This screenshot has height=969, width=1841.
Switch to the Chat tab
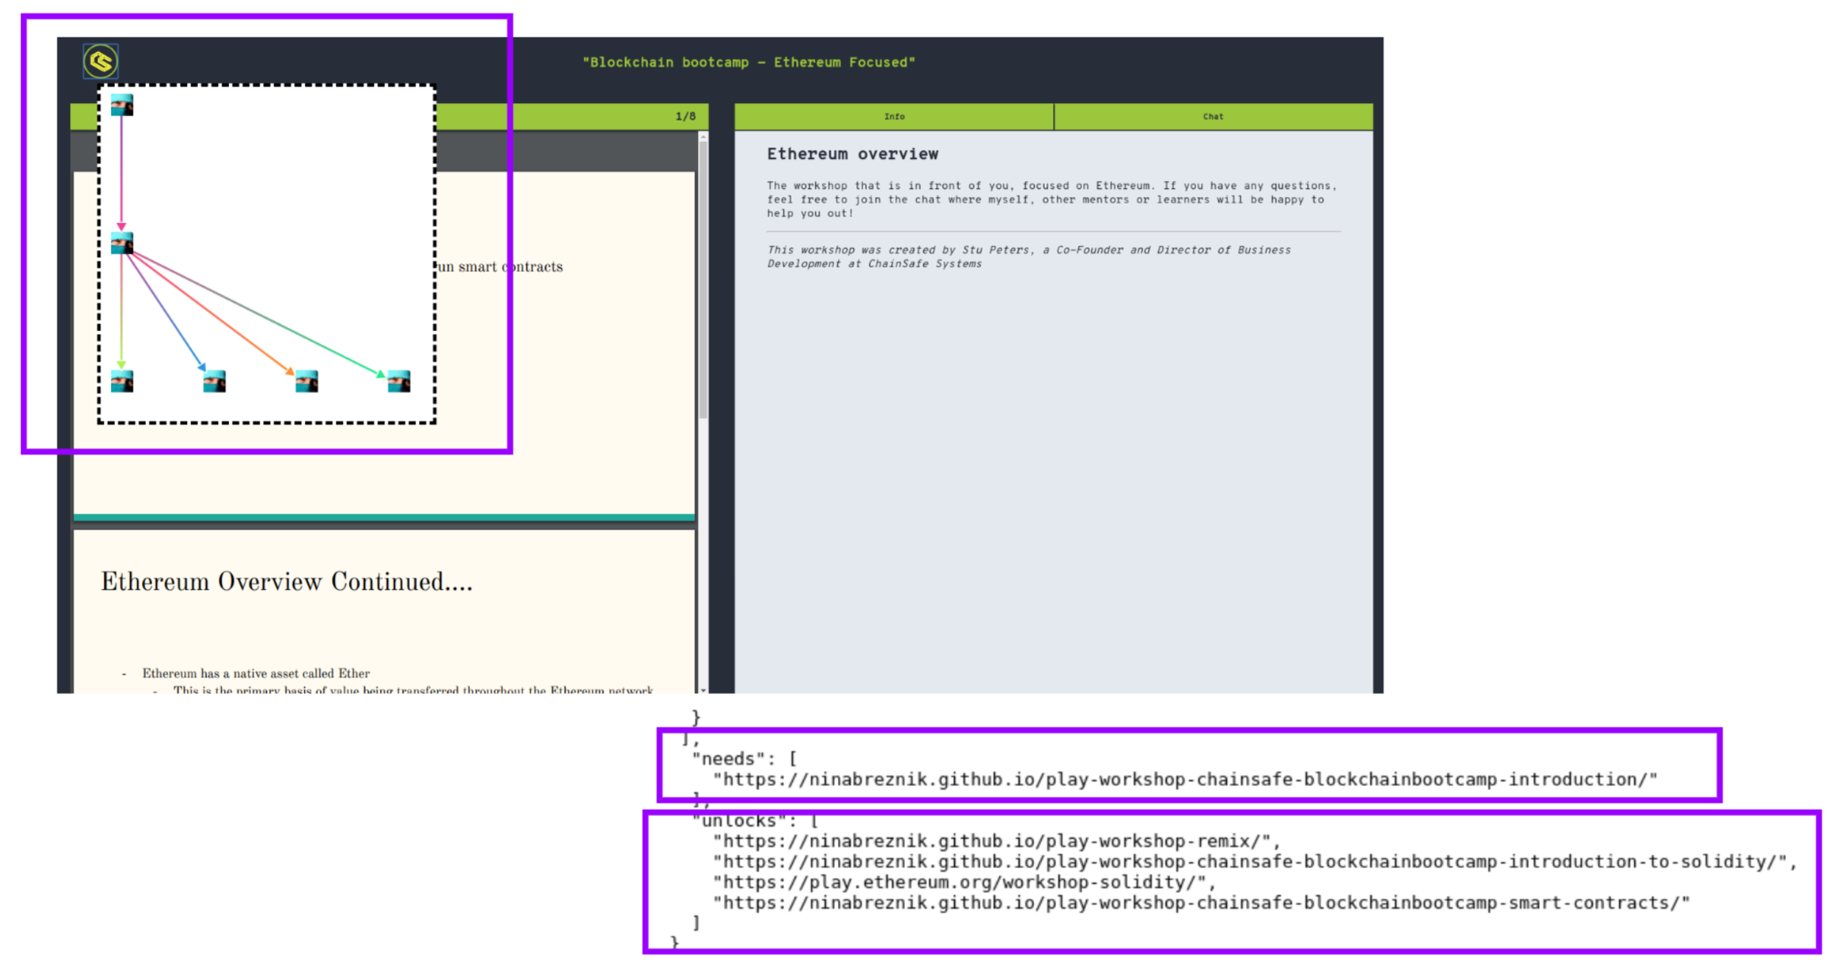coord(1212,117)
